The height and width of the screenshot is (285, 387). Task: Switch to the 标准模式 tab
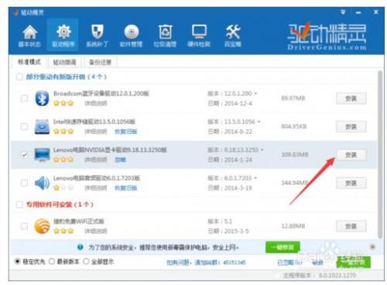(x=29, y=62)
